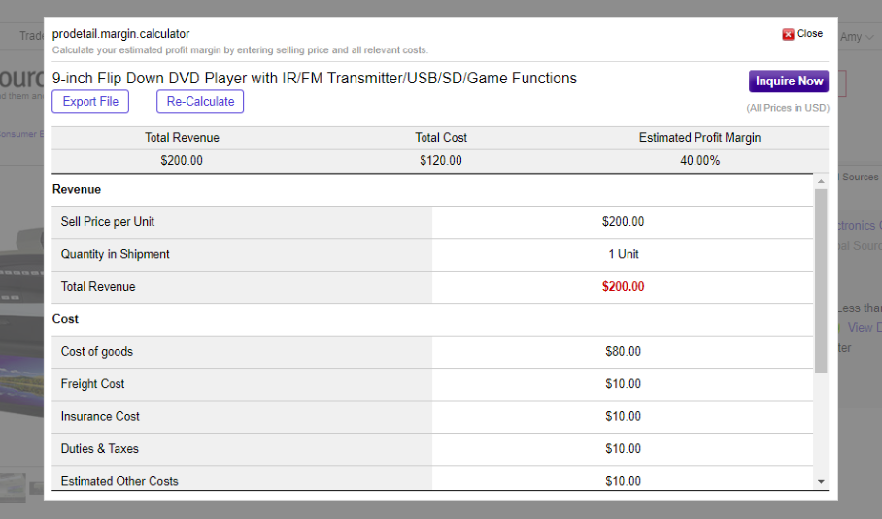
Task: Click the $200.00 Sell Price value
Action: pyautogui.click(x=623, y=222)
